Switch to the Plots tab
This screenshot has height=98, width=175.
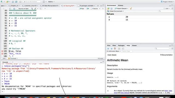114,45
